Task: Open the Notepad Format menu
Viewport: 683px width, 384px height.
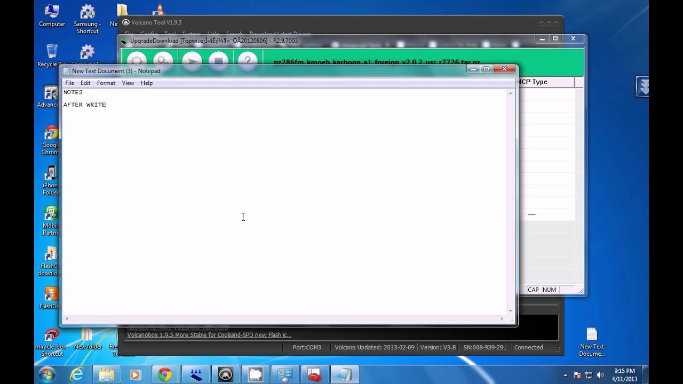Action: coord(106,83)
